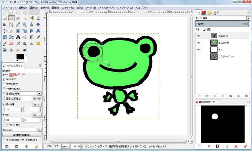This screenshot has height=151, width=252.
Task: Enable the 境界をぼかす feather edges checkbox
Action: point(4,84)
